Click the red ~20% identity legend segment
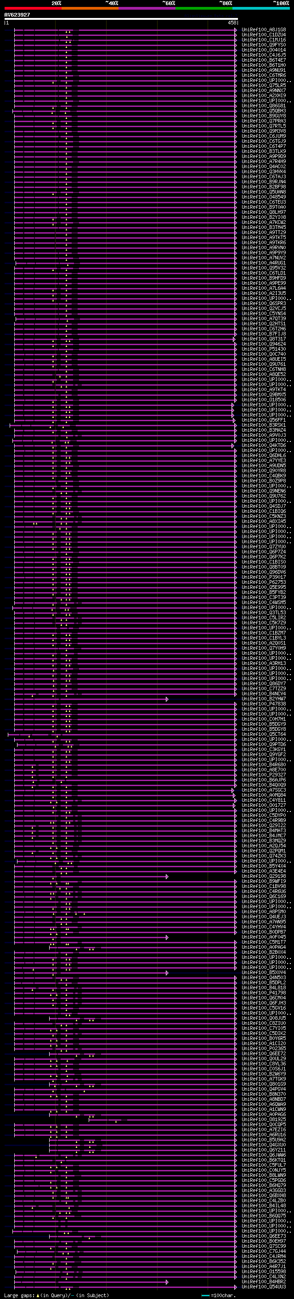 (33, 8)
